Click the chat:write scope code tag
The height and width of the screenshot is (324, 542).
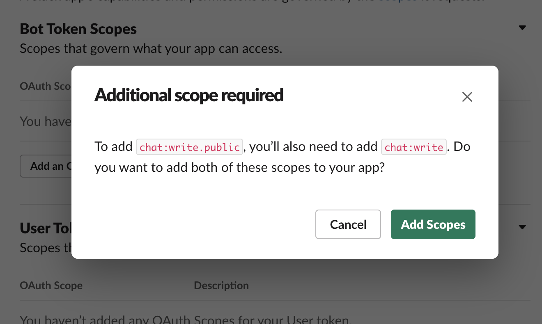(413, 147)
